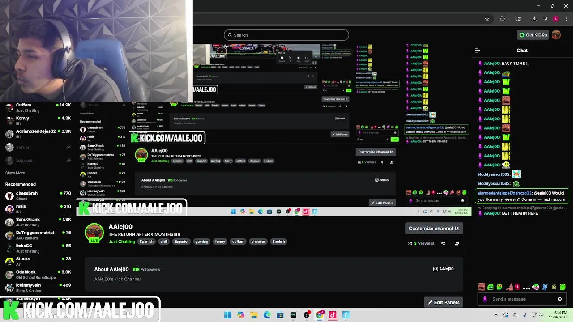Click the share icon beside 3 Viewers
This screenshot has width=573, height=322.
443,243
